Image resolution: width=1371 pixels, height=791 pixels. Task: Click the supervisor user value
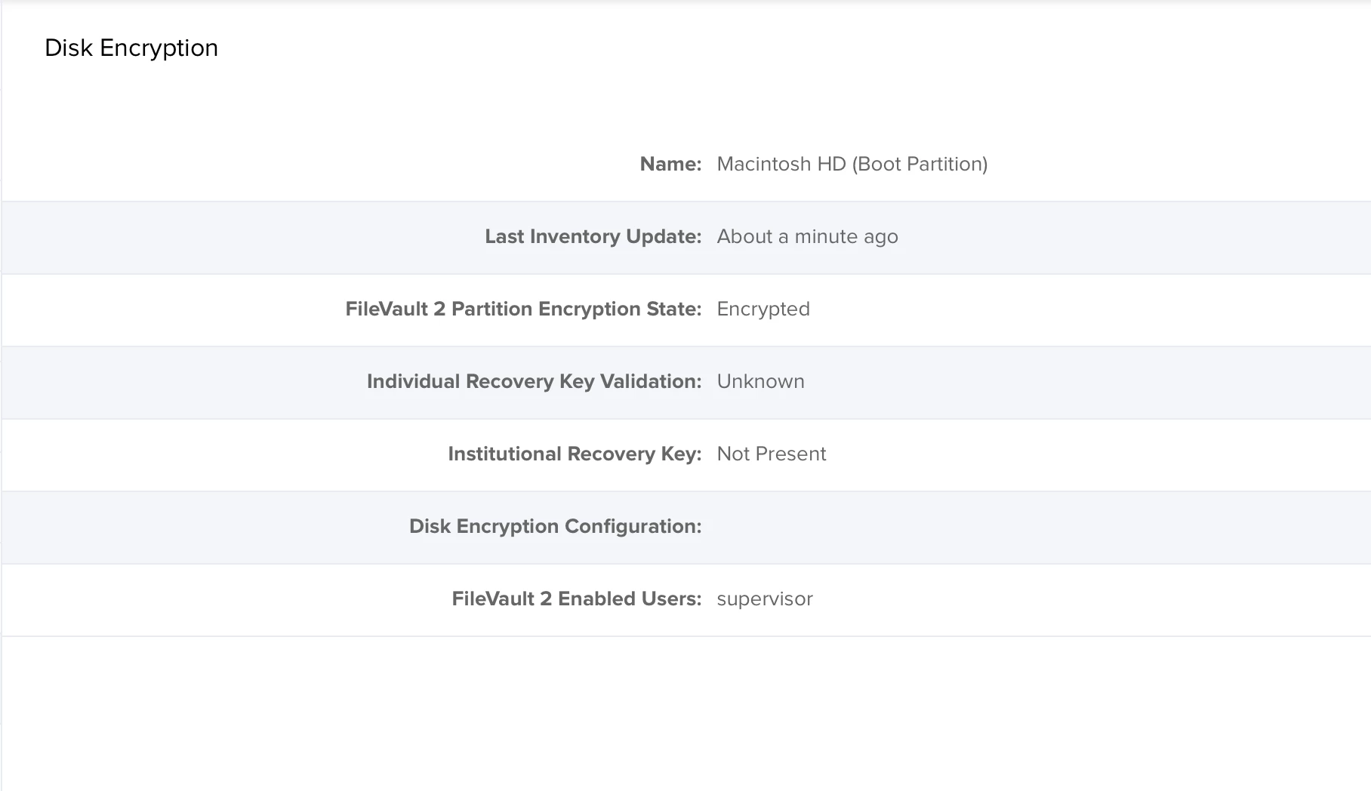click(765, 599)
